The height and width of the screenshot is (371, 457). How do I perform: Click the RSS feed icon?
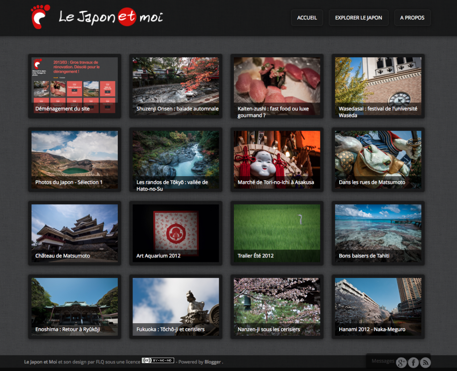pyautogui.click(x=425, y=363)
